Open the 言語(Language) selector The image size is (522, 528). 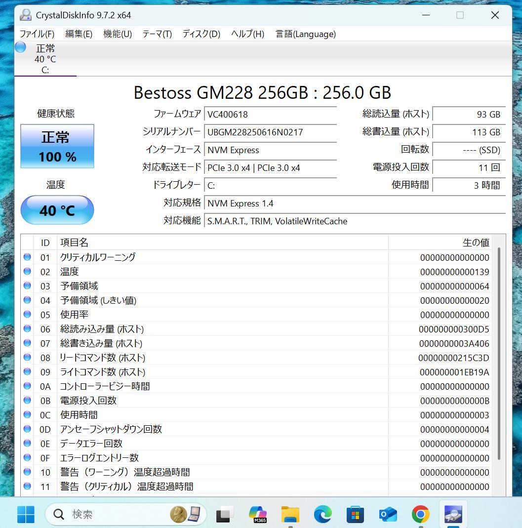pyautogui.click(x=305, y=34)
